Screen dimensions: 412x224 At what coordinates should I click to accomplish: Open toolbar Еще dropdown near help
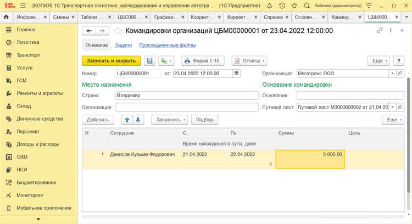tap(378, 60)
